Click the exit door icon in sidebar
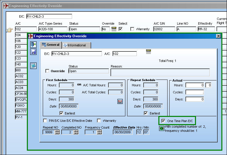227x155 pixels. coord(33,45)
